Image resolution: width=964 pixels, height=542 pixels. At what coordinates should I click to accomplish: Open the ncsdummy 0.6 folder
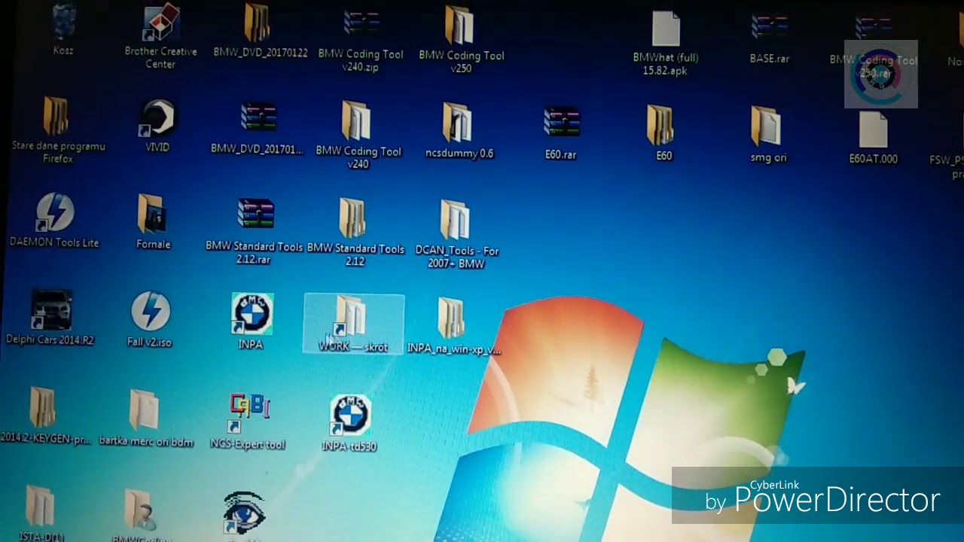coord(459,130)
